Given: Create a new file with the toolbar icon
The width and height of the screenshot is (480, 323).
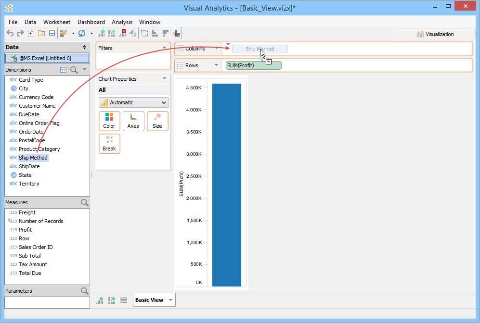Looking at the screenshot, I should click(31, 33).
